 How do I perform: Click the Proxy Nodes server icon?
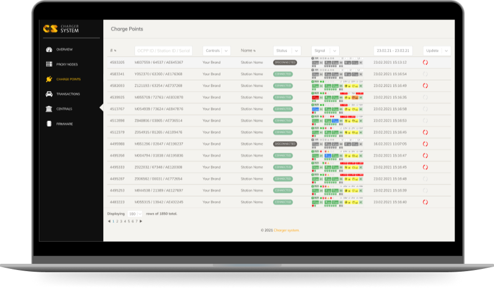49,64
